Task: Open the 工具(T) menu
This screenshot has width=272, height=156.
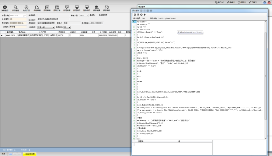Action: click(252, 2)
